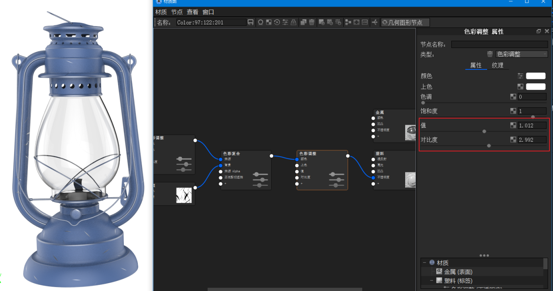The width and height of the screenshot is (553, 291).
Task: Open the 查看 menu
Action: coord(192,12)
